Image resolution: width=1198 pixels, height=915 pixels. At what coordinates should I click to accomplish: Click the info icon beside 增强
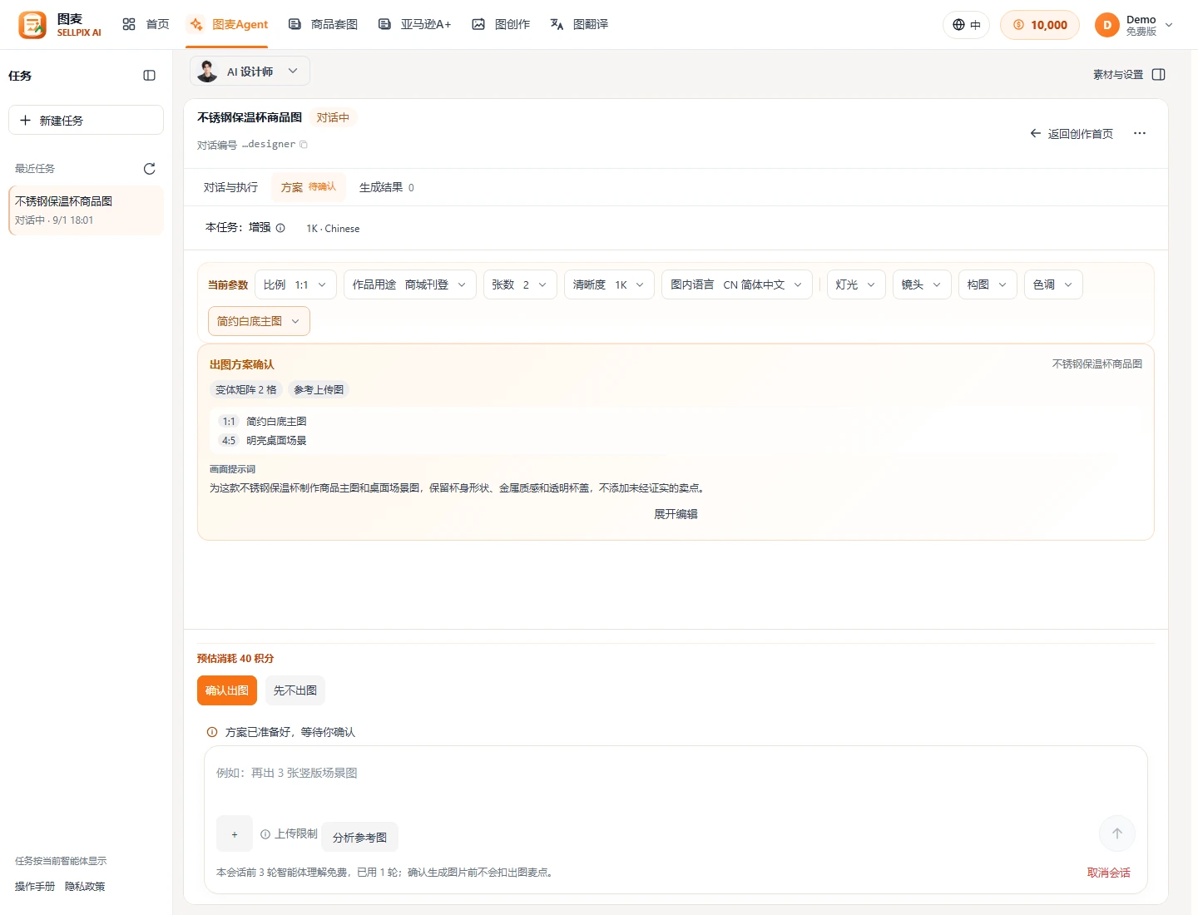coord(280,228)
